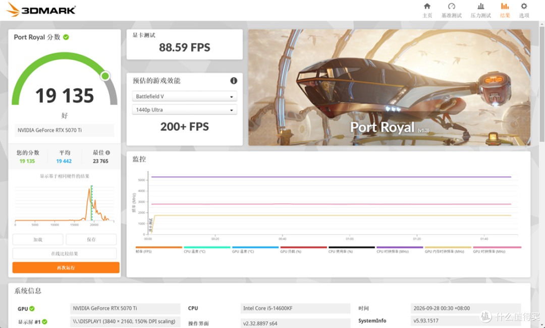Toggle the CPU 使用率 (%) legend series
Screen dimensions: 545x328
tap(351, 249)
